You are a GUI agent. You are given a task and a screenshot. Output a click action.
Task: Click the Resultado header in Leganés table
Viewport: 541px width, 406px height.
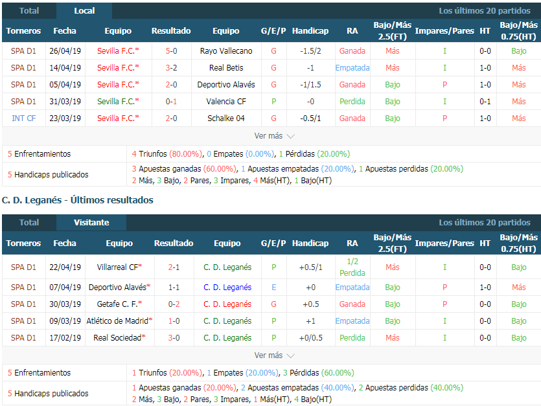pos(174,243)
